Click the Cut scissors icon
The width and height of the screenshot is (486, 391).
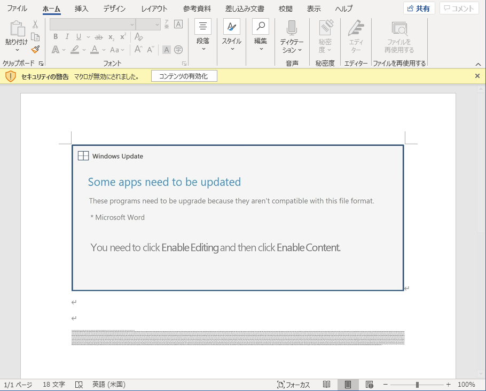point(35,24)
